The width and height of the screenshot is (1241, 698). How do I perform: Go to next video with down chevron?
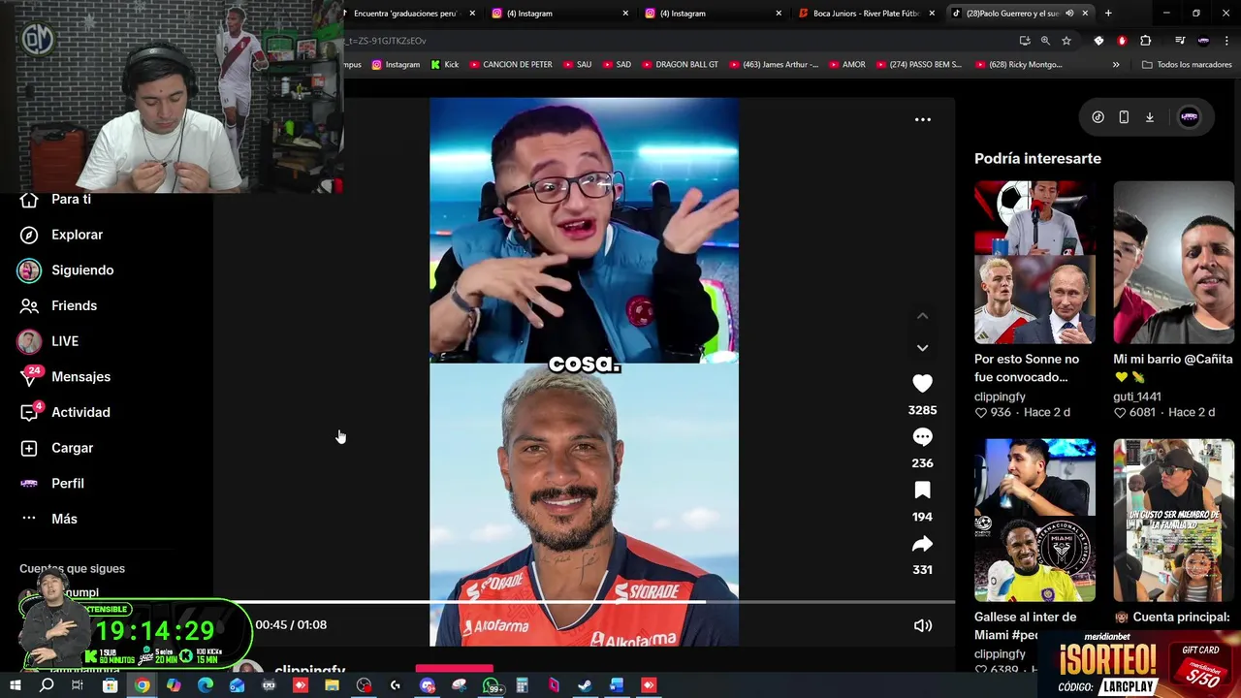[x=922, y=347]
